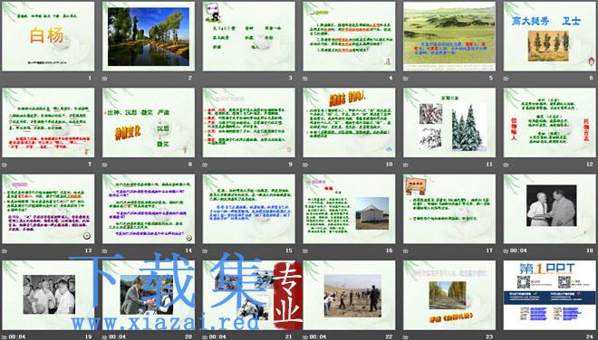598x340 pixels.
Task: Select slide 5 with the green grassland image
Action: click(449, 36)
